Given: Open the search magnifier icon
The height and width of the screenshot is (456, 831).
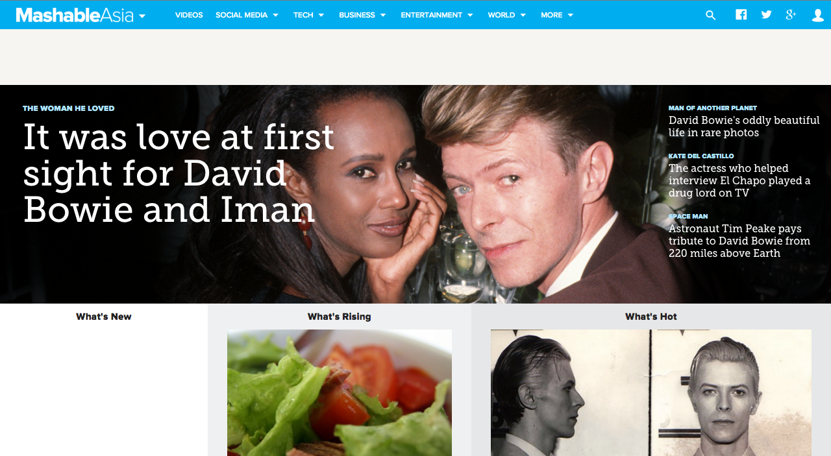Looking at the screenshot, I should [x=710, y=15].
